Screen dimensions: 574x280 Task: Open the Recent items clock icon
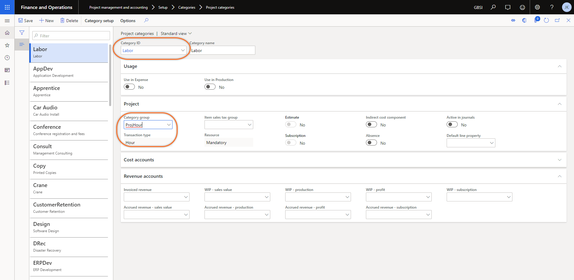(7, 58)
